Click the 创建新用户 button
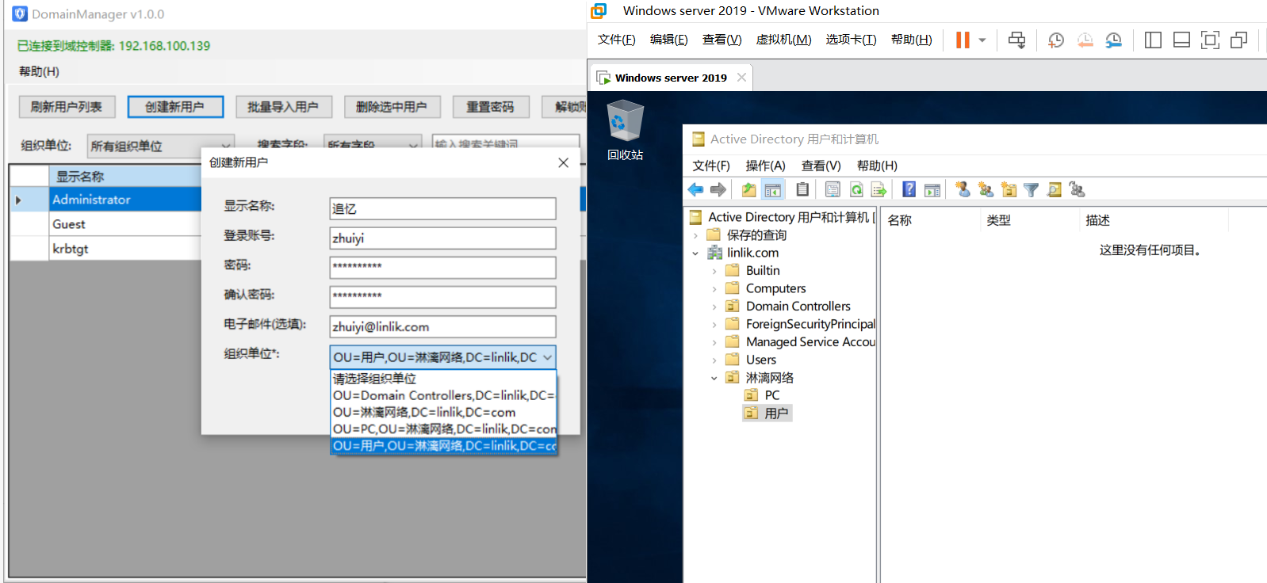 [x=175, y=107]
